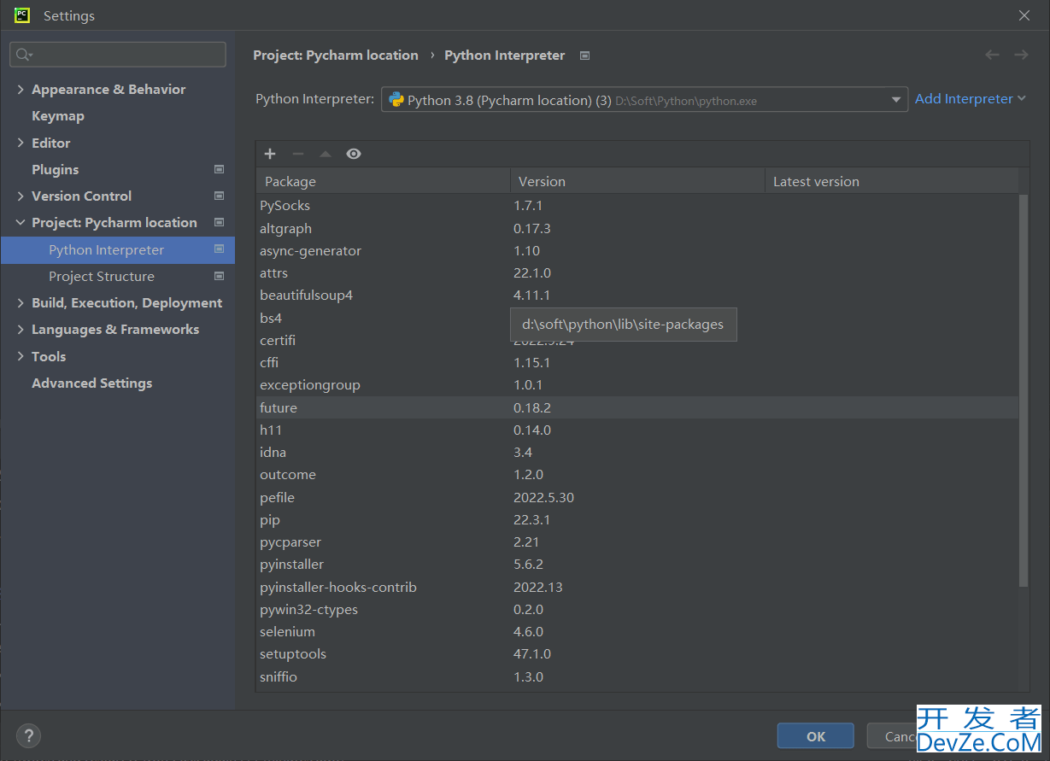Click the OK button
This screenshot has height=761, width=1050.
pos(815,736)
